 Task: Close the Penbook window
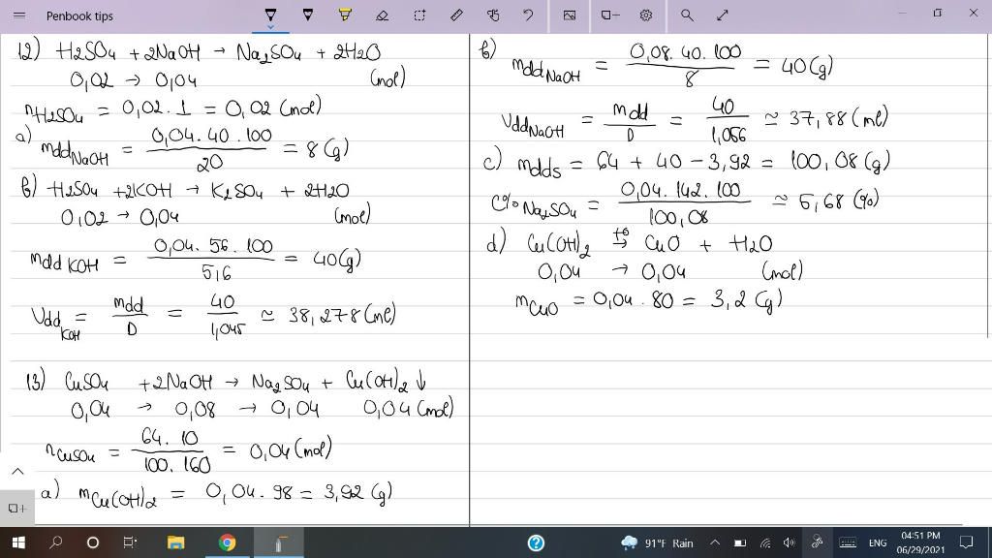point(974,13)
